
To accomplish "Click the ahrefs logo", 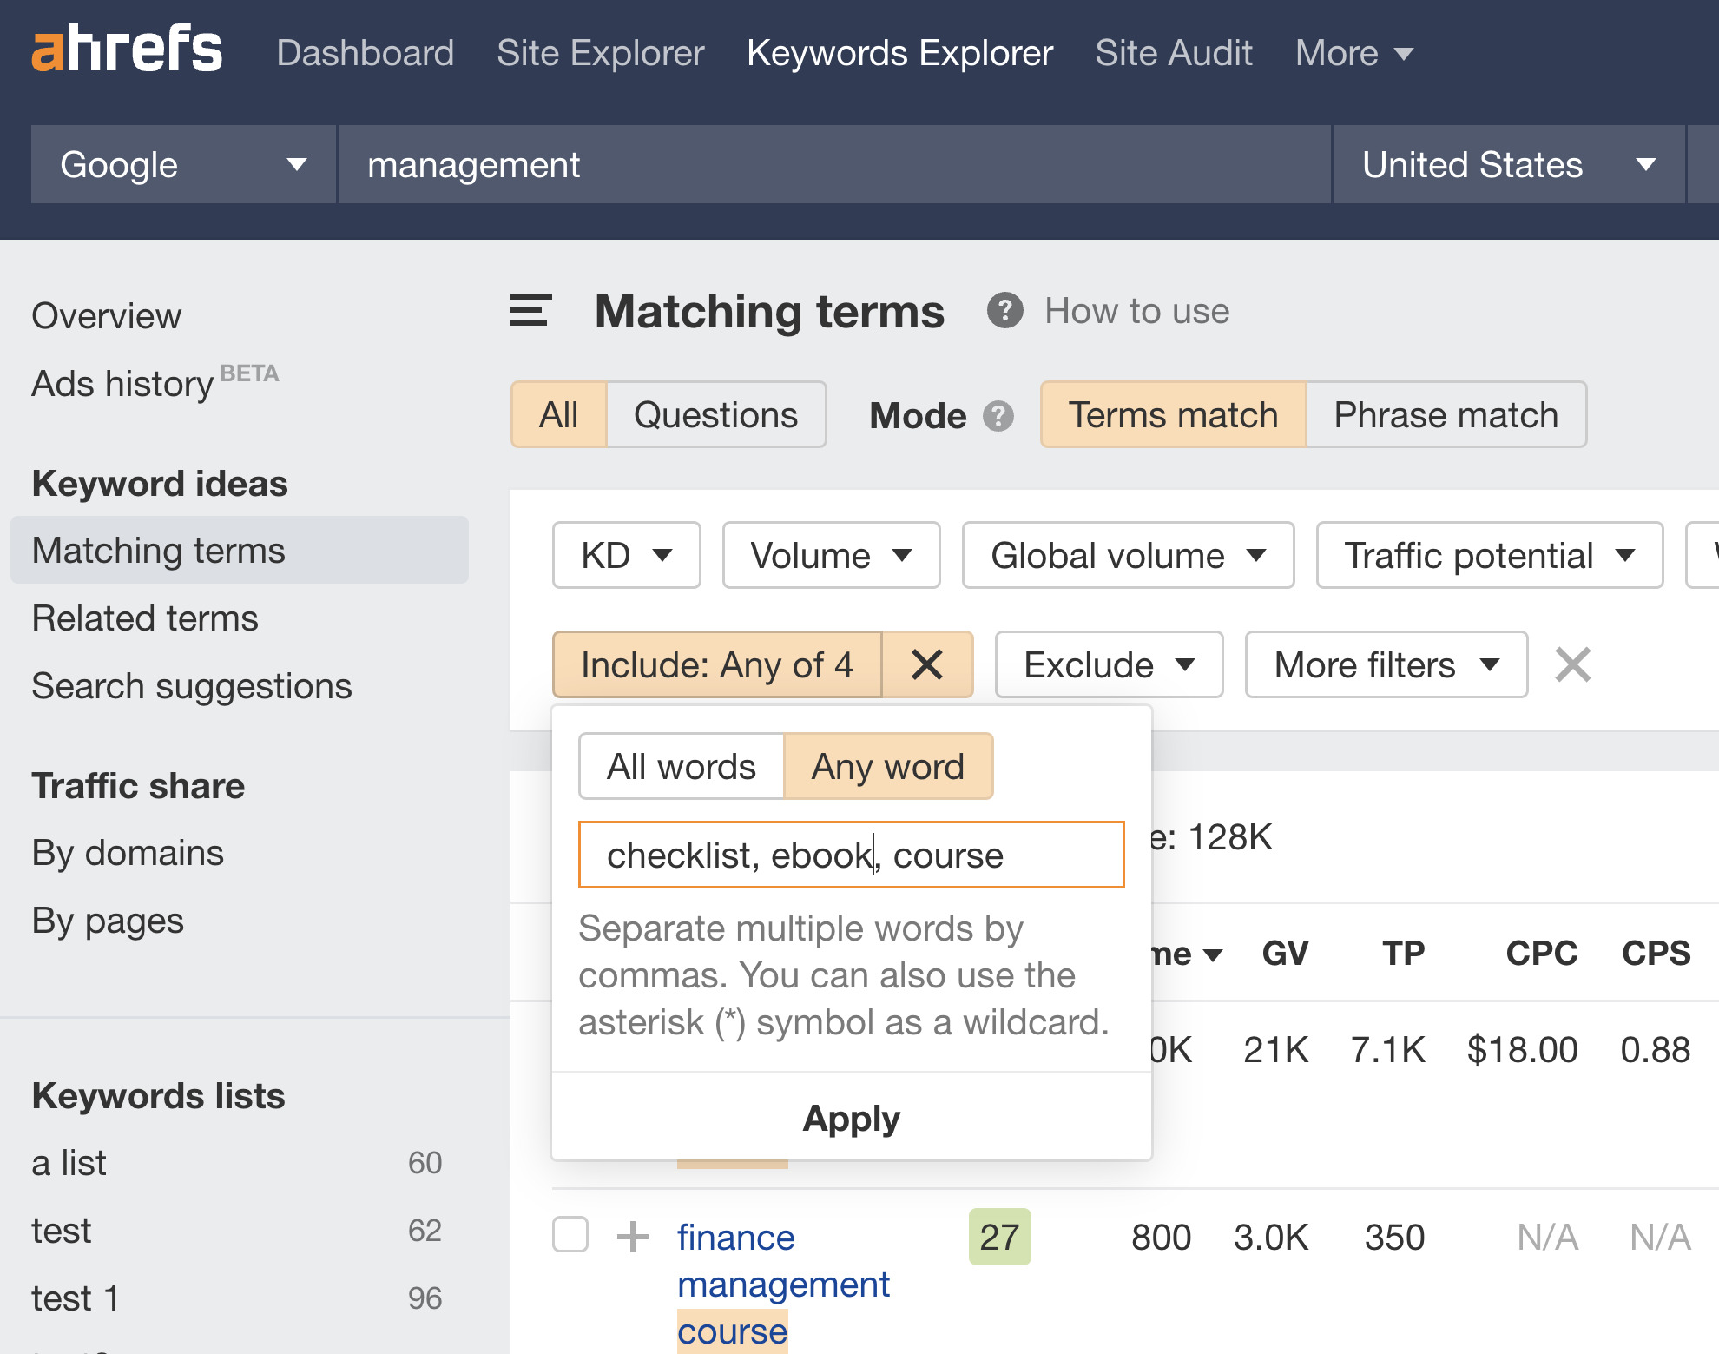I will [x=127, y=52].
